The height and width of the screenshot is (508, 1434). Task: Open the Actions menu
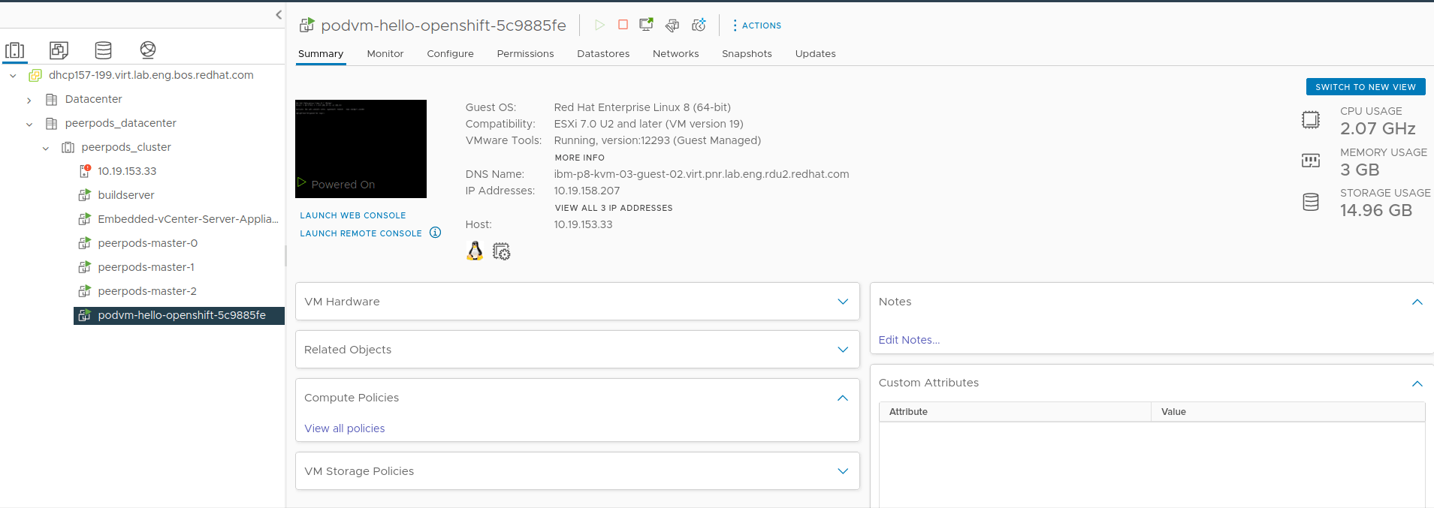[756, 26]
